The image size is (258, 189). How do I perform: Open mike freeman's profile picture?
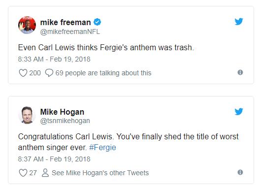pyautogui.click(x=27, y=25)
